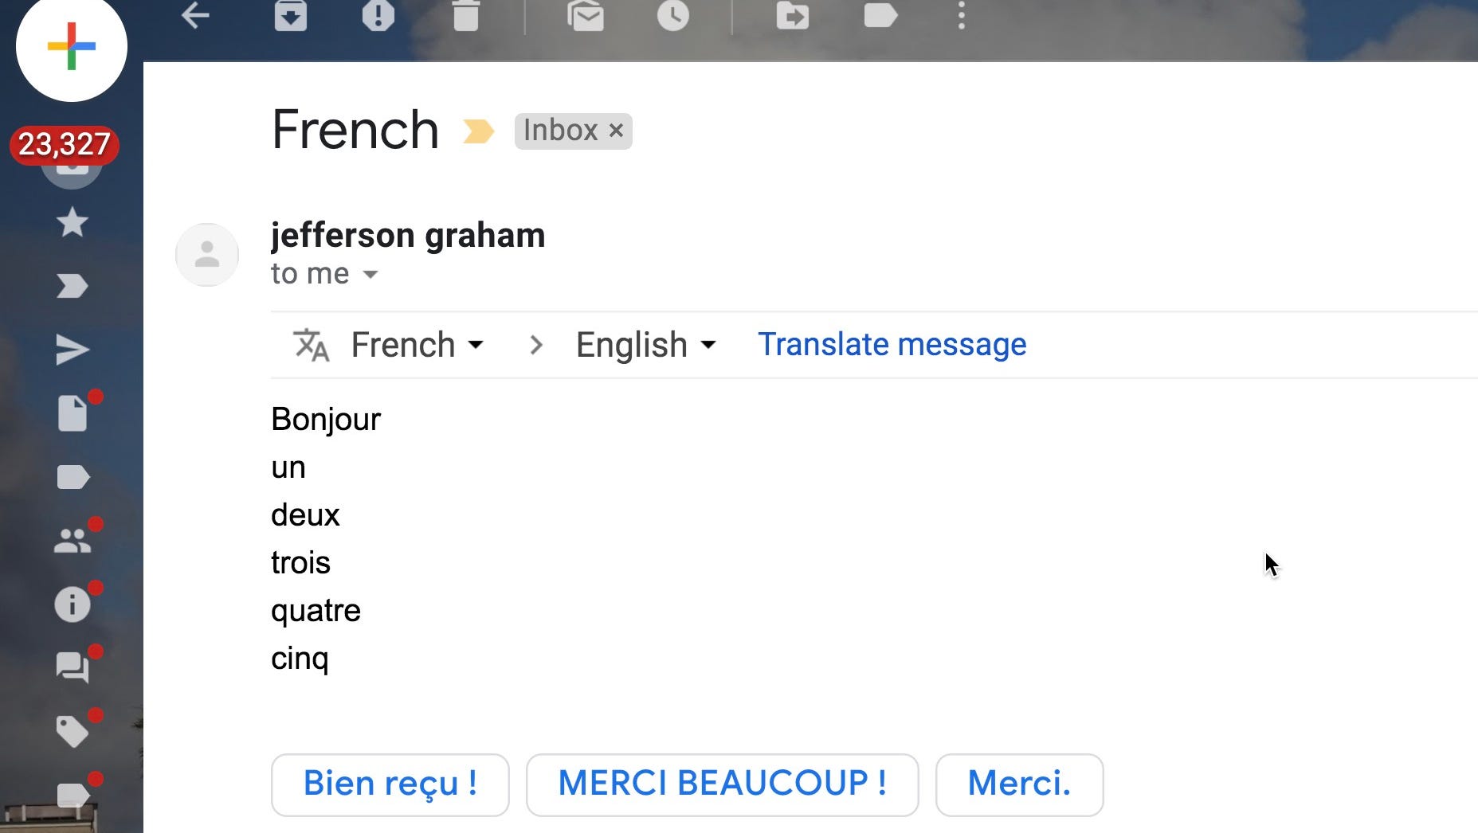Image resolution: width=1478 pixels, height=833 pixels.
Task: Click the Compose plus button
Action: click(x=72, y=46)
